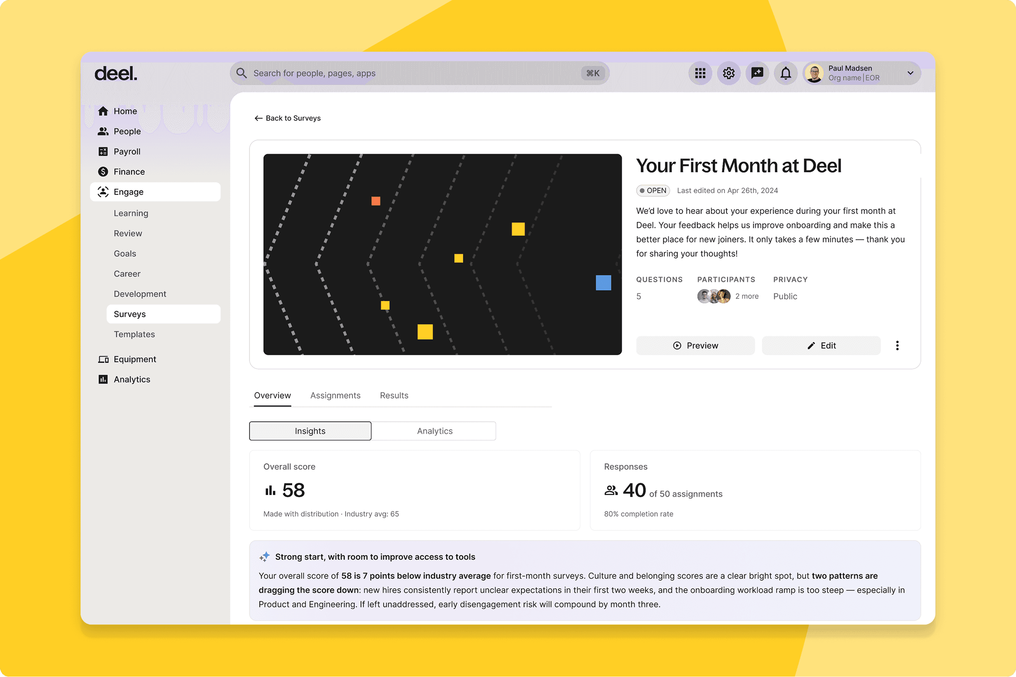
Task: Expand the Paul Madsen account dropdown
Action: (910, 73)
